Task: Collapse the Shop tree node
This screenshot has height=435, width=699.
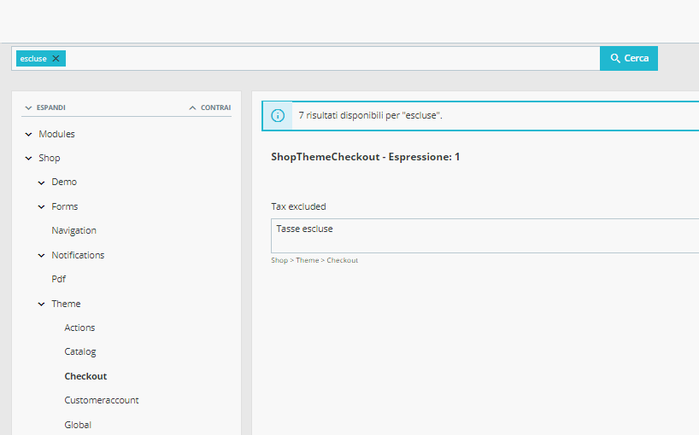Action: coord(28,159)
